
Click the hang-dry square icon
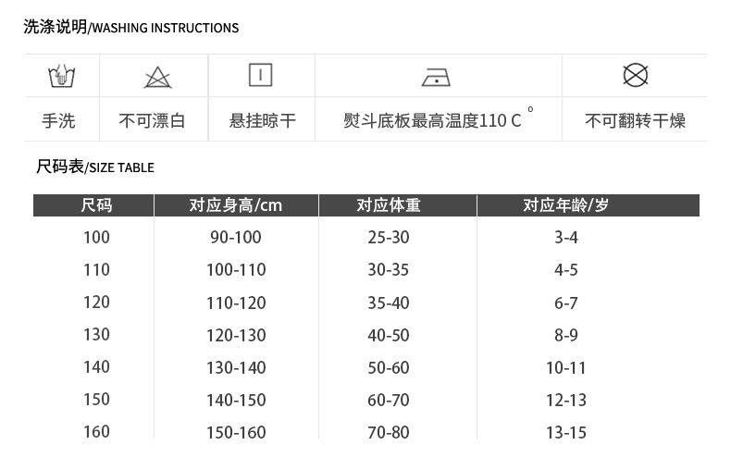[261, 75]
